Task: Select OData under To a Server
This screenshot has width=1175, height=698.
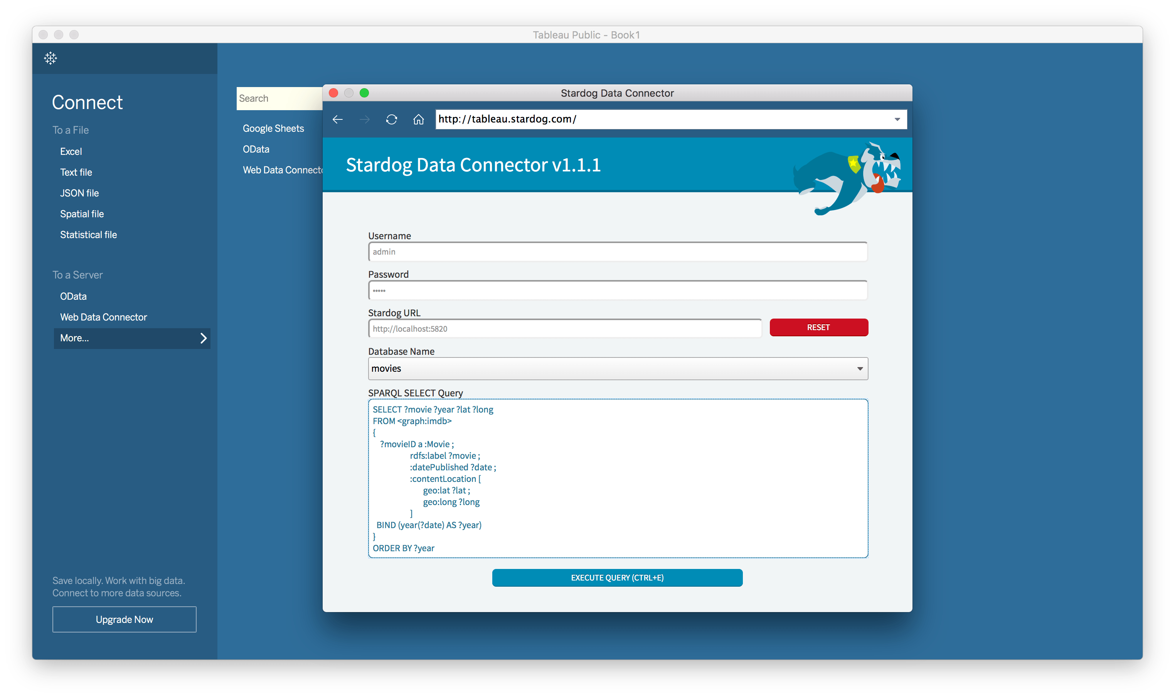Action: pyautogui.click(x=73, y=296)
